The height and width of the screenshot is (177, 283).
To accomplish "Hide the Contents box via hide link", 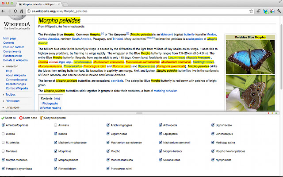I will point(57,99).
